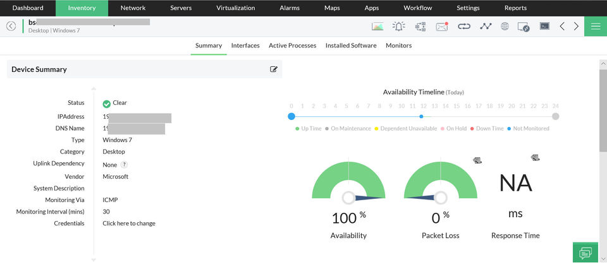Click the loop arrows icon in toolbar

(464, 27)
